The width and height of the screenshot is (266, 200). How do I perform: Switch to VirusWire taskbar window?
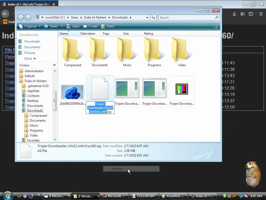173,196
